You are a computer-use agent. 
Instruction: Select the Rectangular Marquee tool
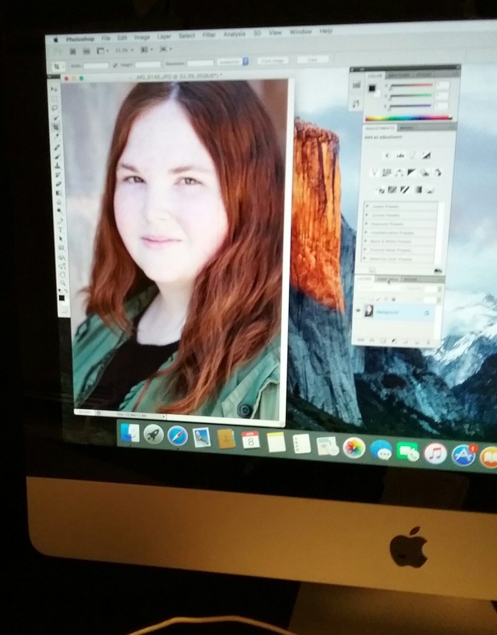[55, 99]
